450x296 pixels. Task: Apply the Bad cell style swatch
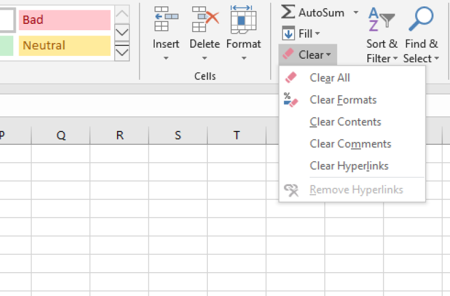point(65,20)
